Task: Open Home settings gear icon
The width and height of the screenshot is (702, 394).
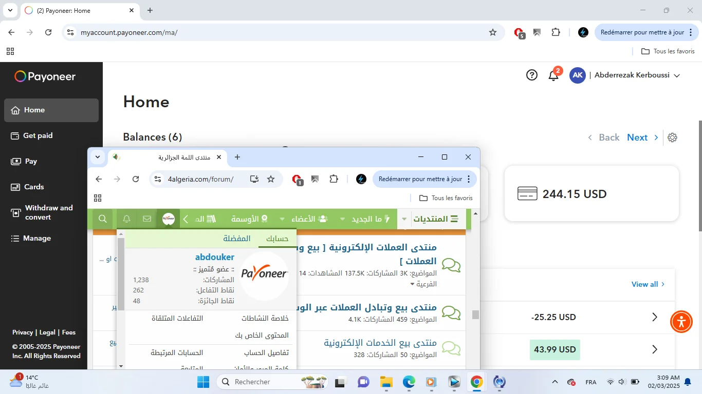Action: tap(672, 137)
